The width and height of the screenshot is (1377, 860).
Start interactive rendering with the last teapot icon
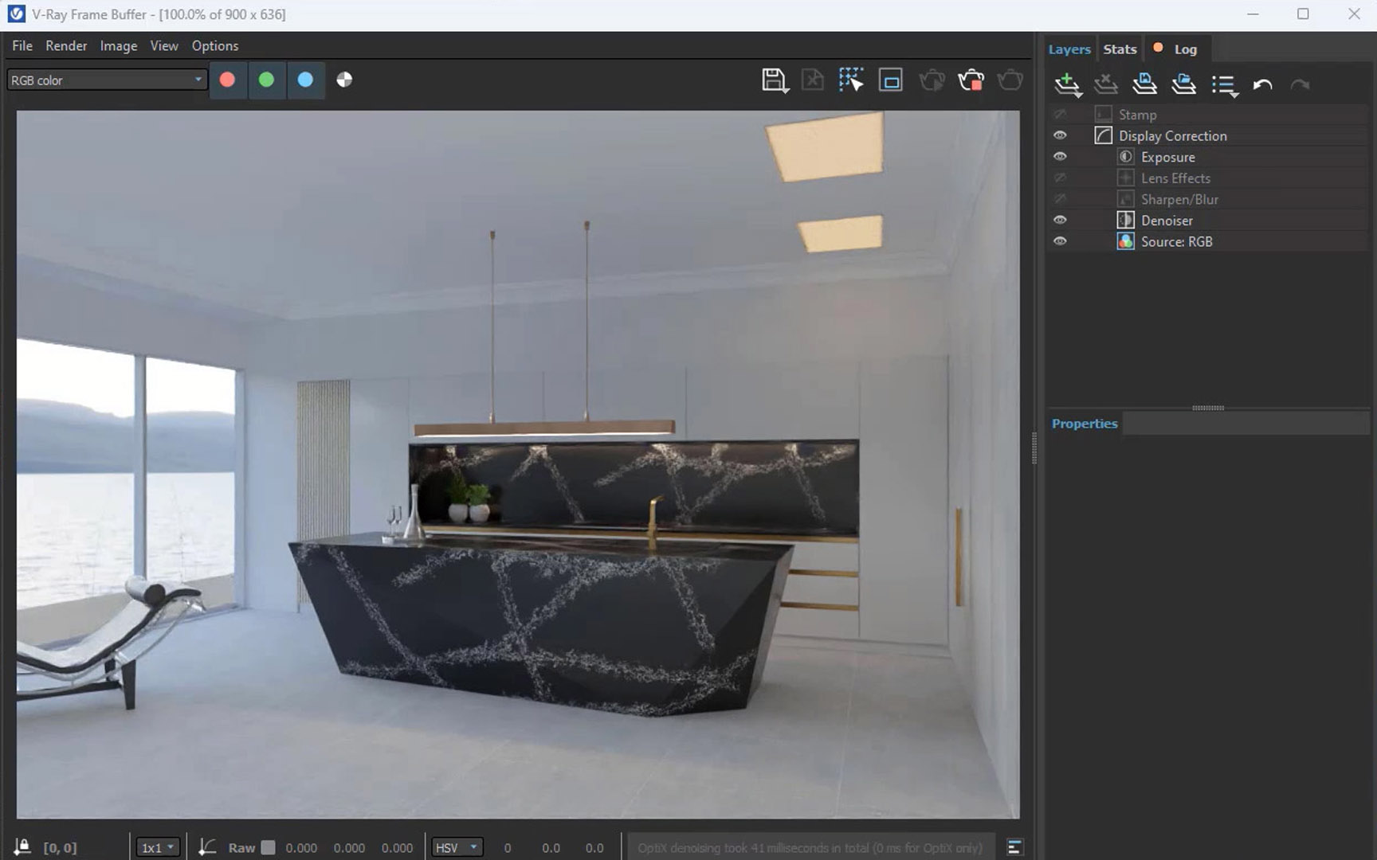click(x=1010, y=80)
